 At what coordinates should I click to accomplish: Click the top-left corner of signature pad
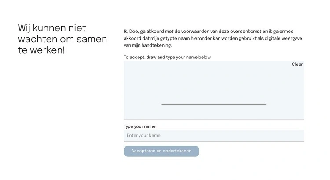[125, 62]
